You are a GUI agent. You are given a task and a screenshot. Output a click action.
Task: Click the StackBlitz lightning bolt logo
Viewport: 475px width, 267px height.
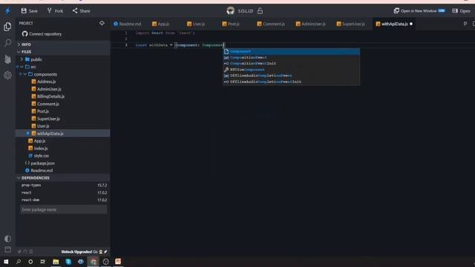[x=7, y=11]
